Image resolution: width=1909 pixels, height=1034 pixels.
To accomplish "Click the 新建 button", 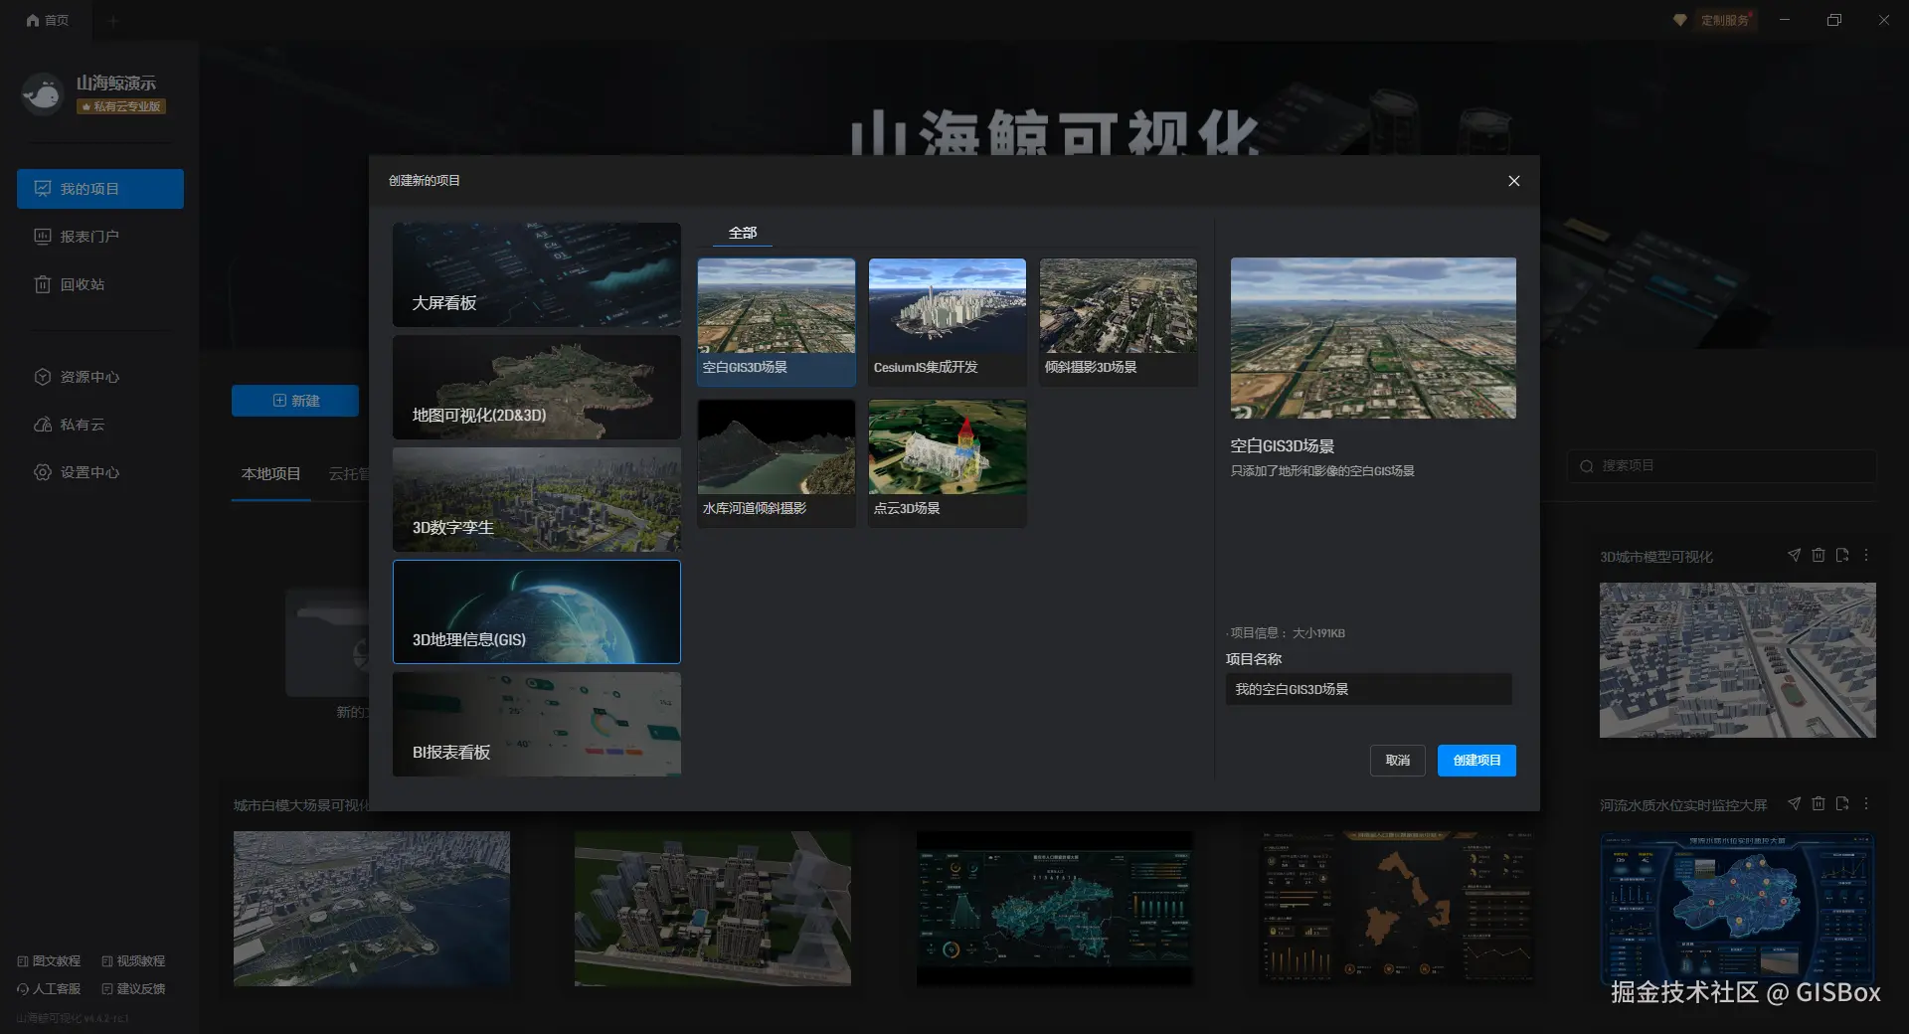I will tap(295, 401).
